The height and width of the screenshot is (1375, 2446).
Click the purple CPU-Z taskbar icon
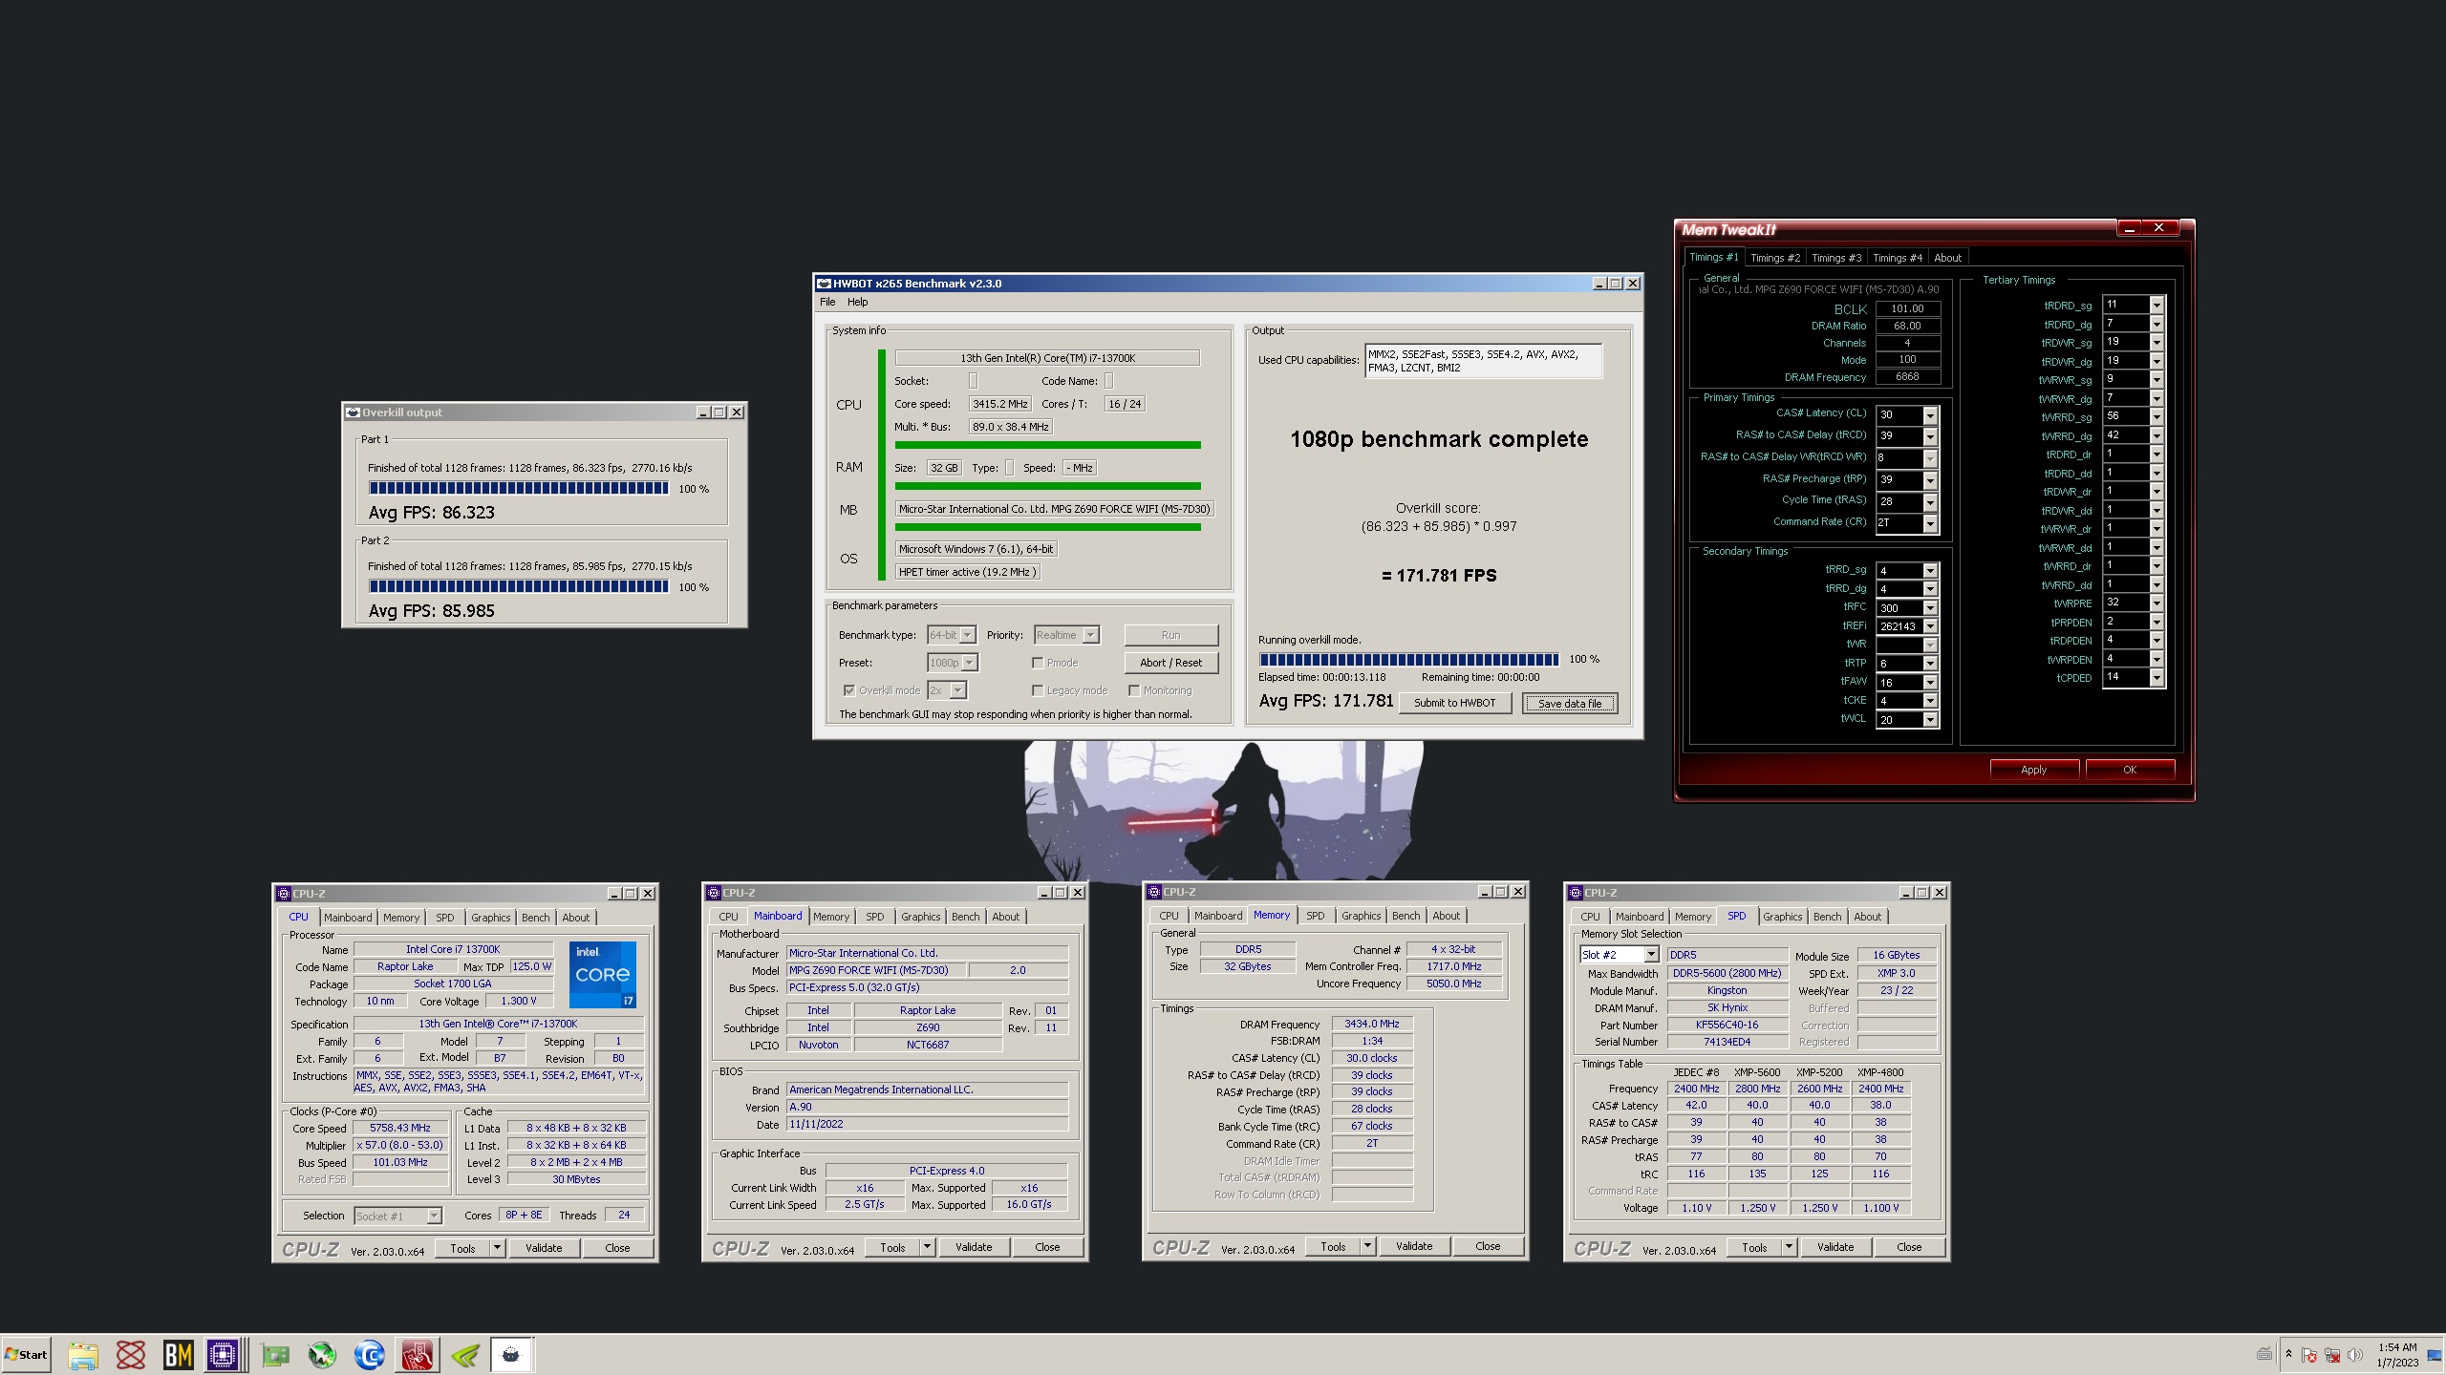[x=223, y=1354]
